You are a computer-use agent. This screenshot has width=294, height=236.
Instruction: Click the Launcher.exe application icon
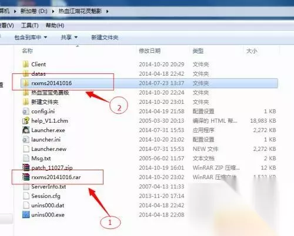(x=26, y=130)
